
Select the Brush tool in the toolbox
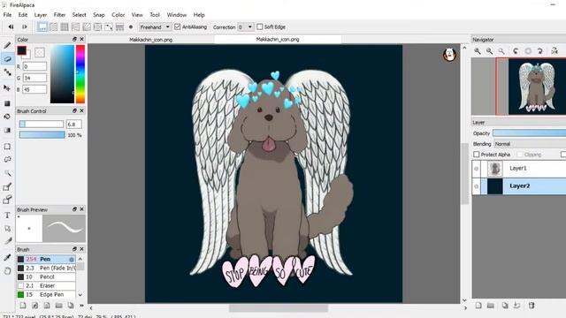(x=7, y=45)
